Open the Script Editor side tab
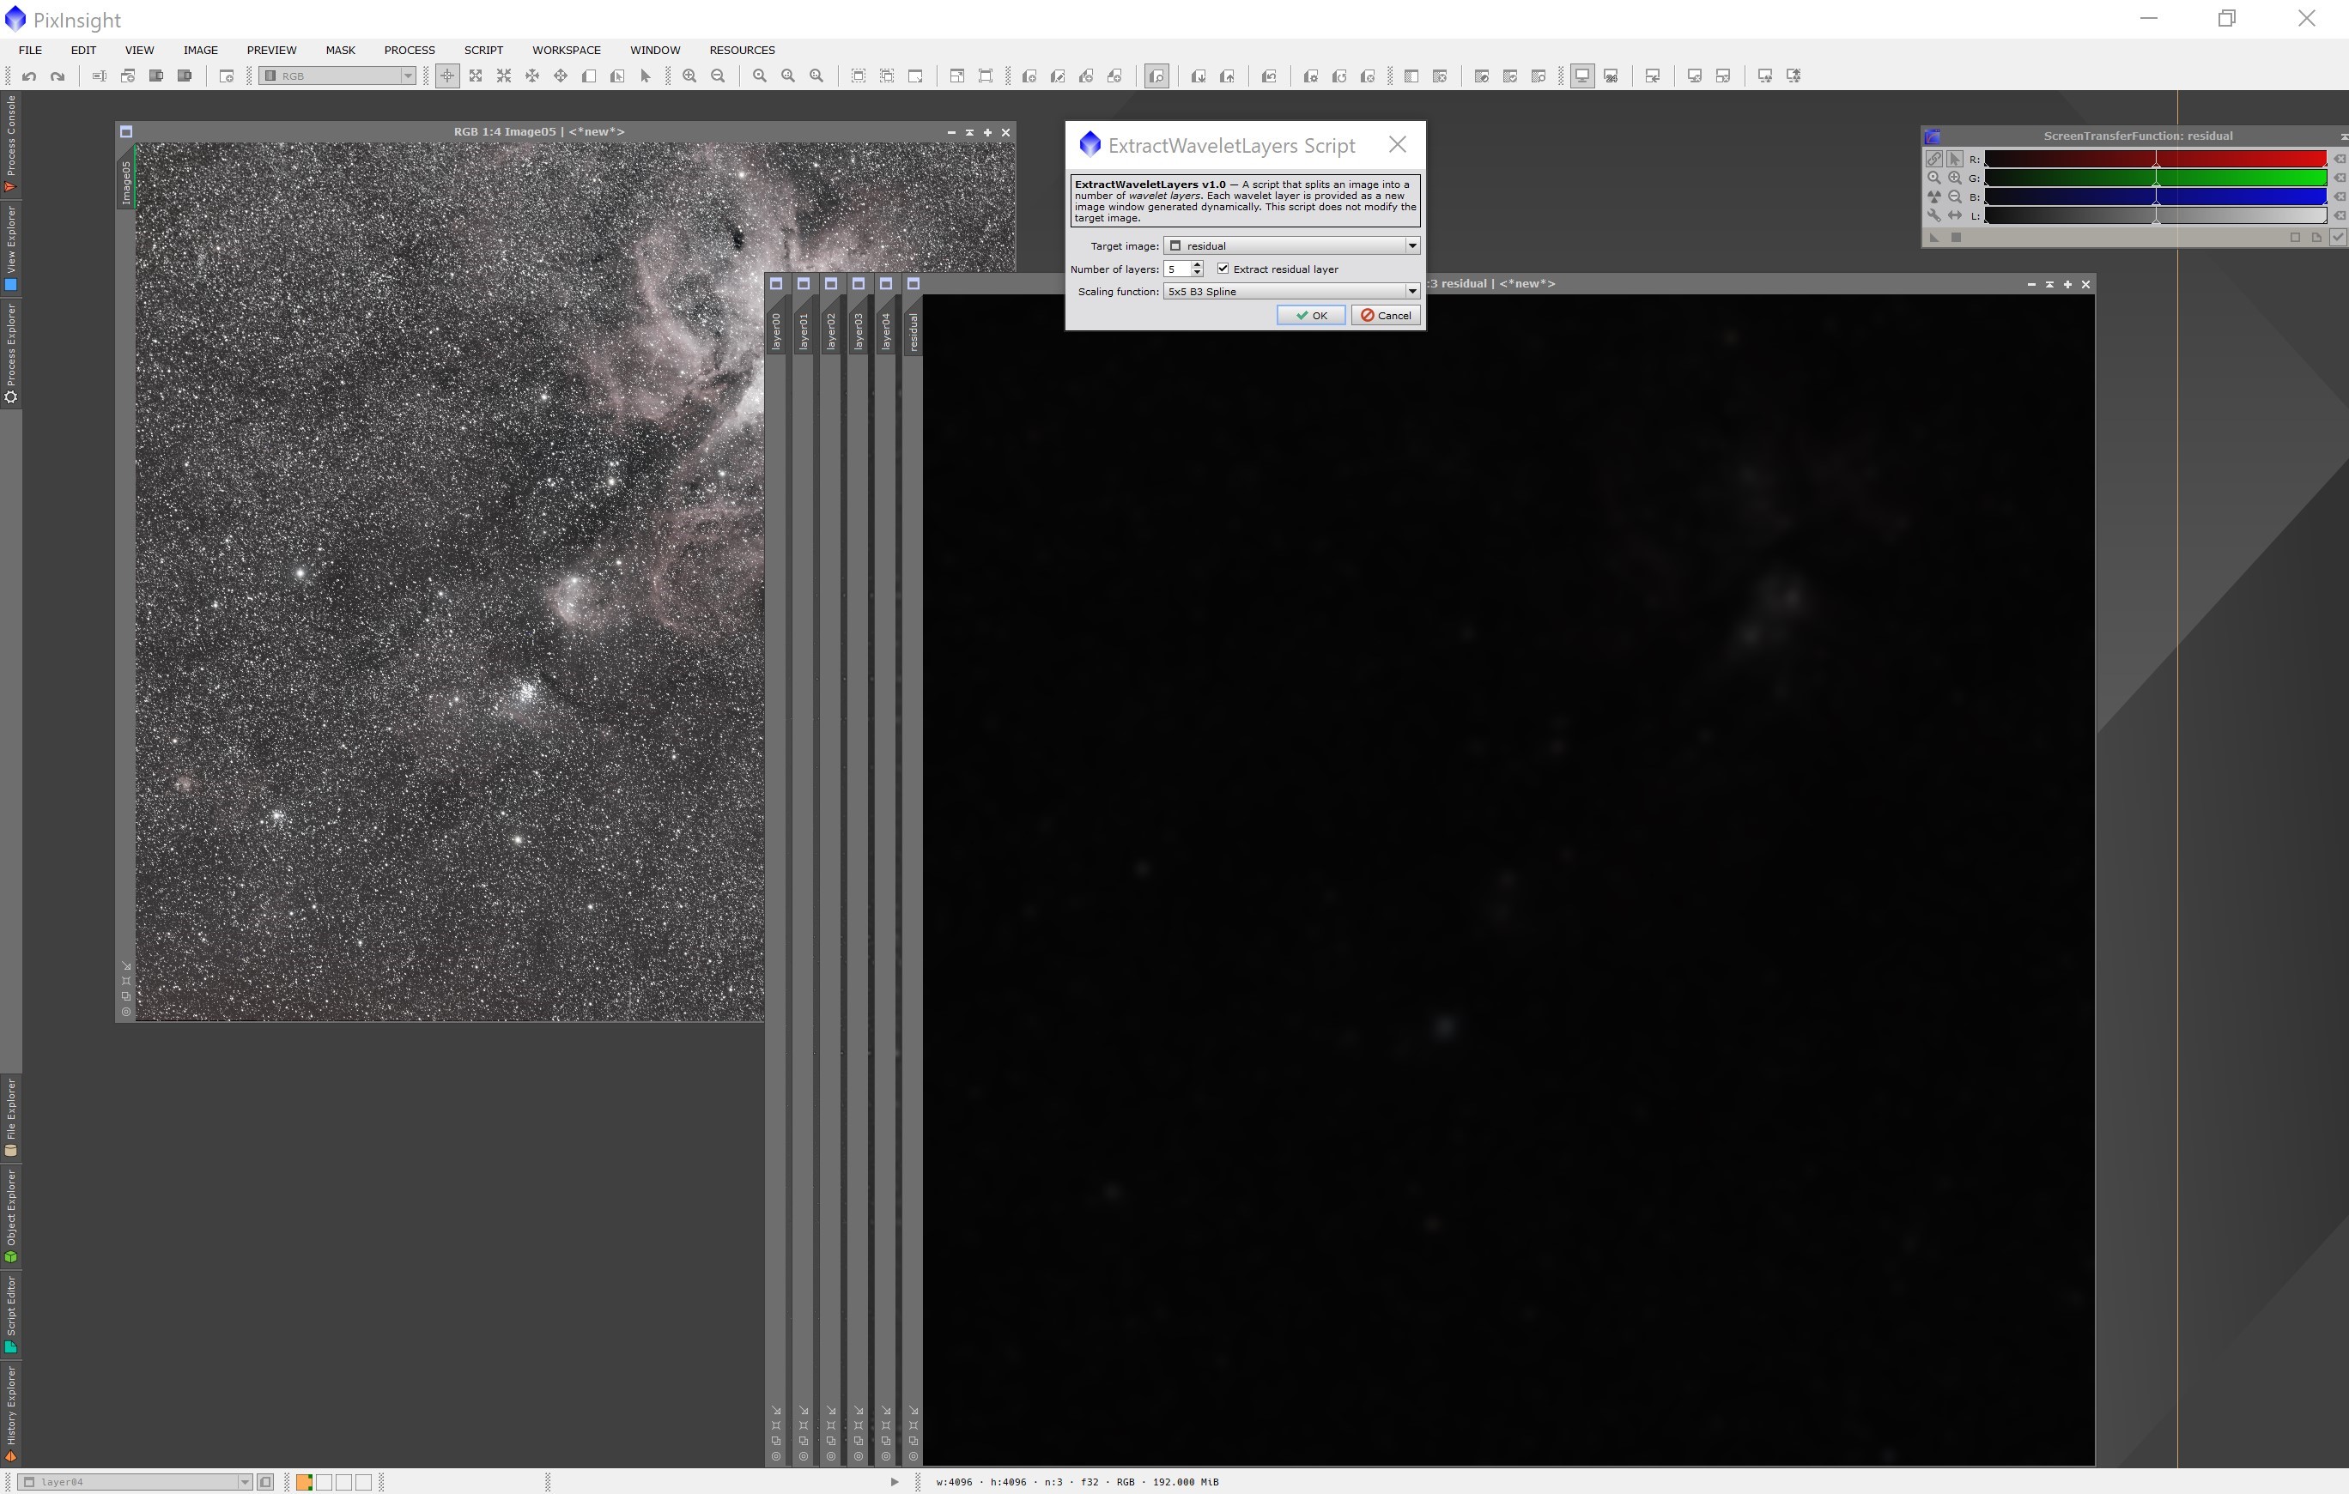 coord(10,1315)
